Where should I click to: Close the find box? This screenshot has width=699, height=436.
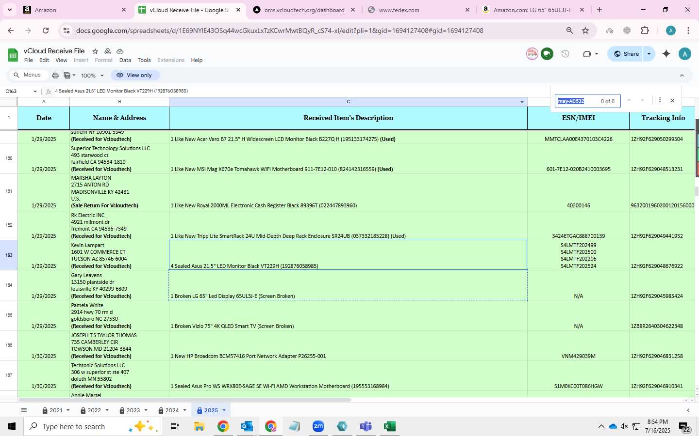pyautogui.click(x=672, y=101)
